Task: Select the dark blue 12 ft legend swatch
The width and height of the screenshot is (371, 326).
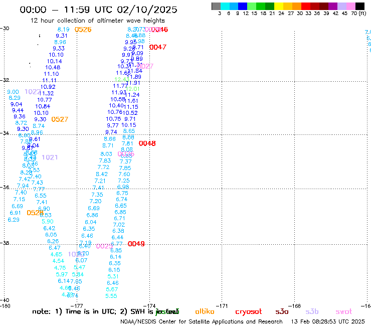Action: 243,6
